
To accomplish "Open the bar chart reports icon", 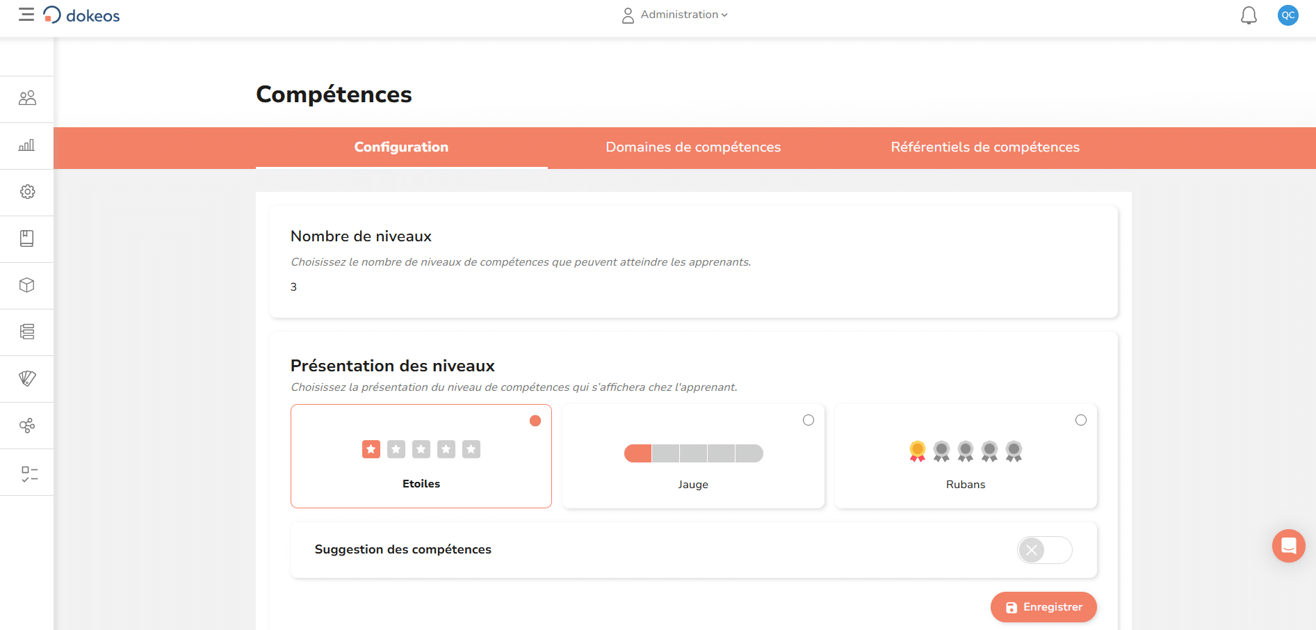I will pos(26,145).
